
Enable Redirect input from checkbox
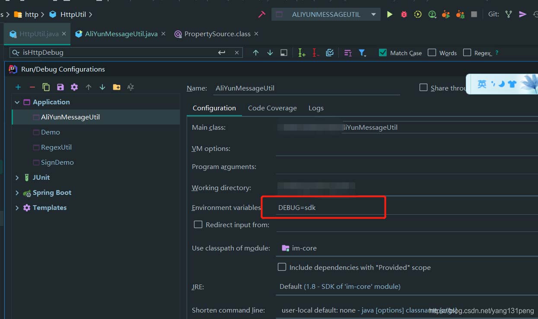coord(198,225)
